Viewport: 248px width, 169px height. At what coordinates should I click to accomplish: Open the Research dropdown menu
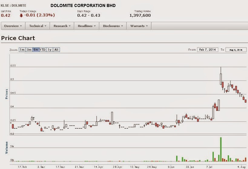click(x=62, y=26)
